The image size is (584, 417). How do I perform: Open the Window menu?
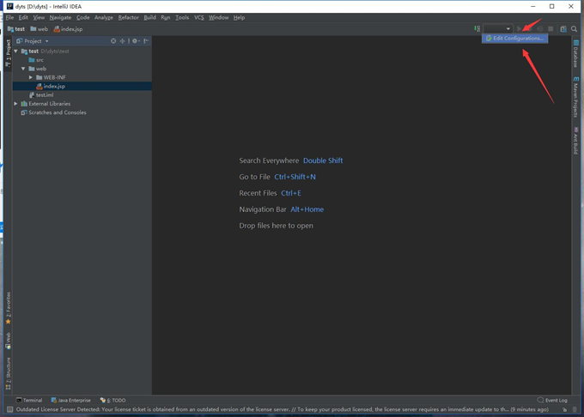(218, 17)
